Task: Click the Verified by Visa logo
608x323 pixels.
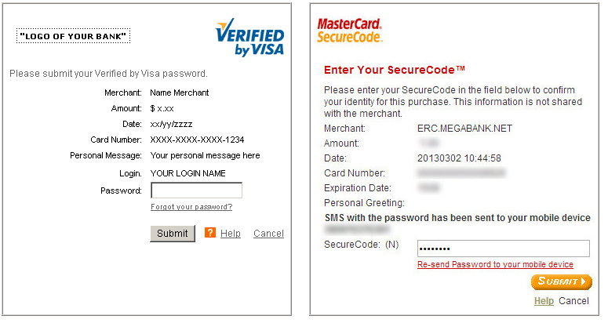Action: tap(249, 38)
